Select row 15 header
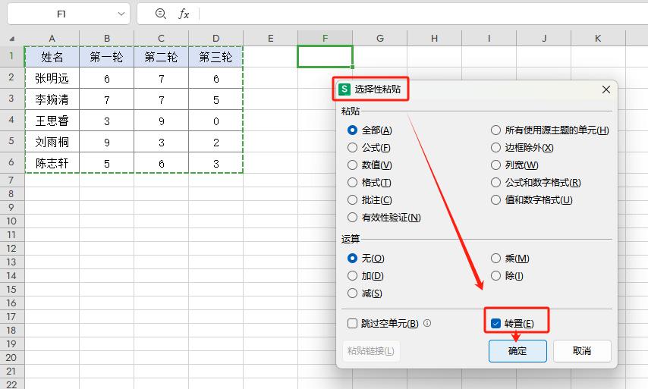This screenshot has height=389, width=648. pos(11,289)
